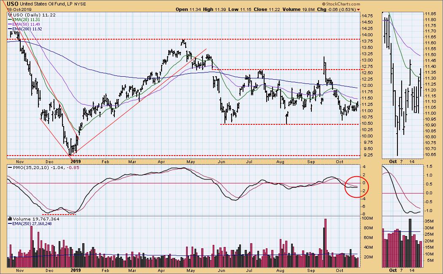Click the 35M zoom volume axis label
This screenshot has height=274, width=443.
429,221
